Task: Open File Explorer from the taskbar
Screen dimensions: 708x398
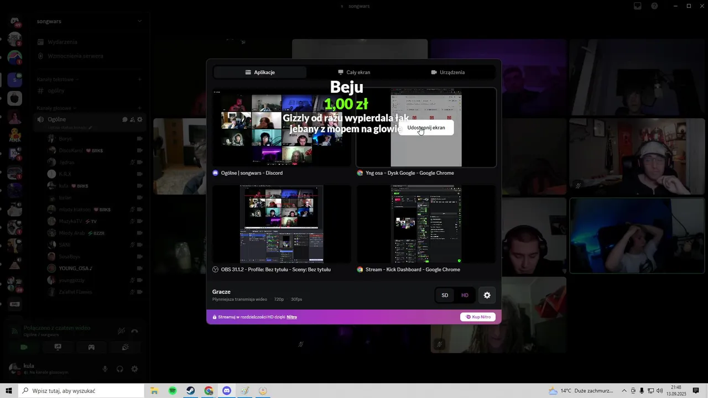Action: click(x=154, y=391)
